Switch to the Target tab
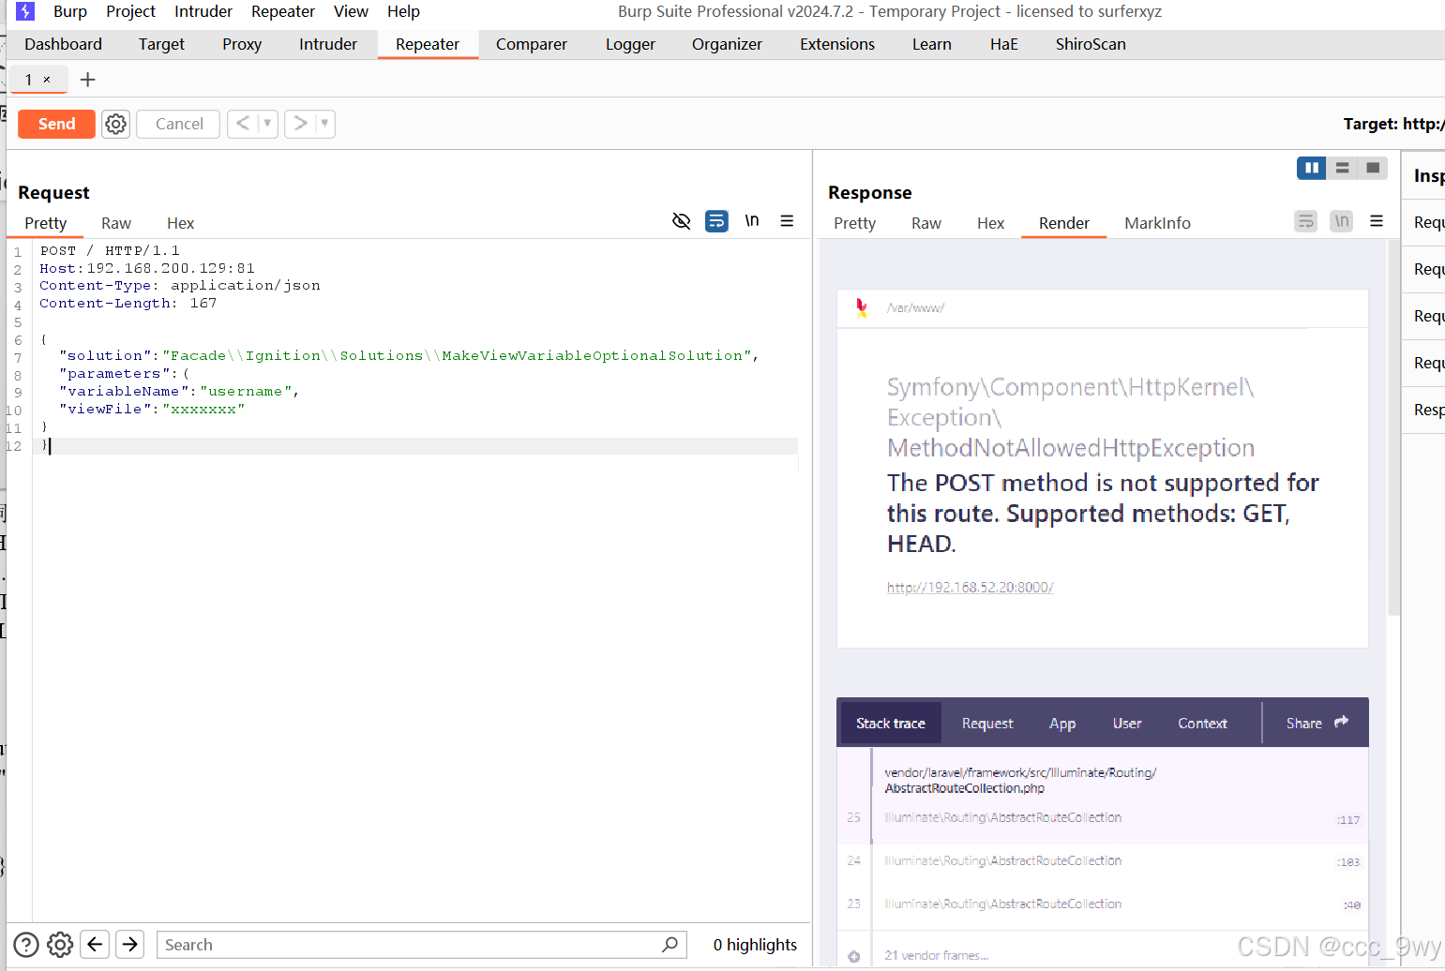The width and height of the screenshot is (1445, 971). [161, 44]
